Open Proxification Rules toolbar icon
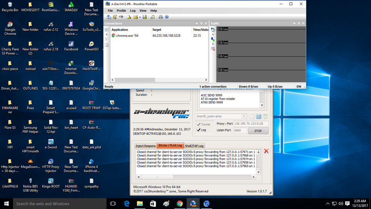 pos(115,17)
